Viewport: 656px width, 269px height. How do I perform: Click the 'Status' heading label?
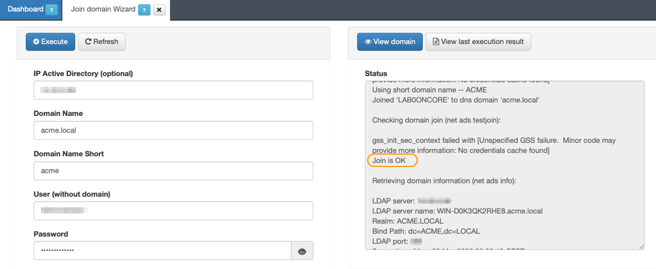[376, 74]
